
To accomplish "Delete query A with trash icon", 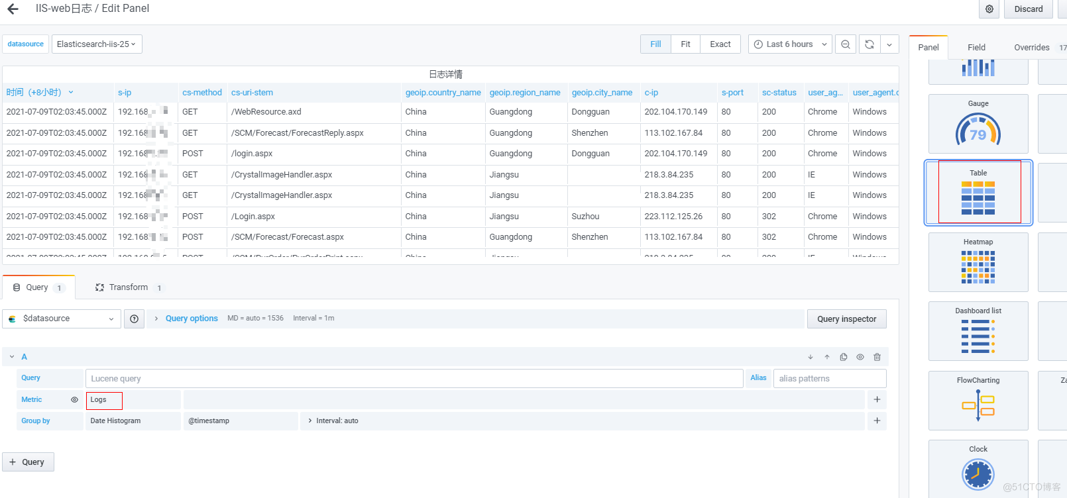I will [x=877, y=357].
